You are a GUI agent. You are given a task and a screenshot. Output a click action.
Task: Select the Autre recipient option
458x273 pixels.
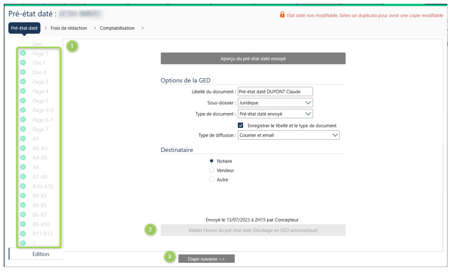click(x=212, y=179)
